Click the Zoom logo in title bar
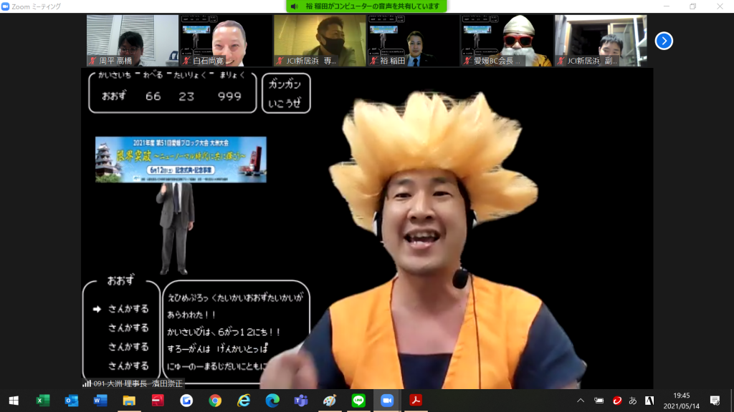 tap(5, 6)
